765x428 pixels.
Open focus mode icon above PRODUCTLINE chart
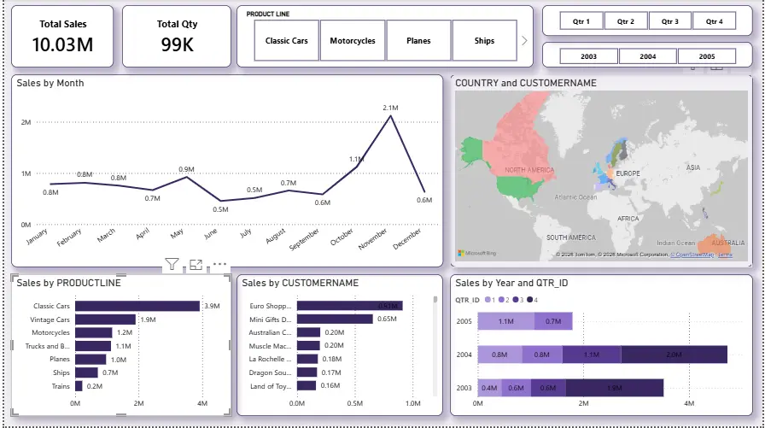pyautogui.click(x=196, y=265)
